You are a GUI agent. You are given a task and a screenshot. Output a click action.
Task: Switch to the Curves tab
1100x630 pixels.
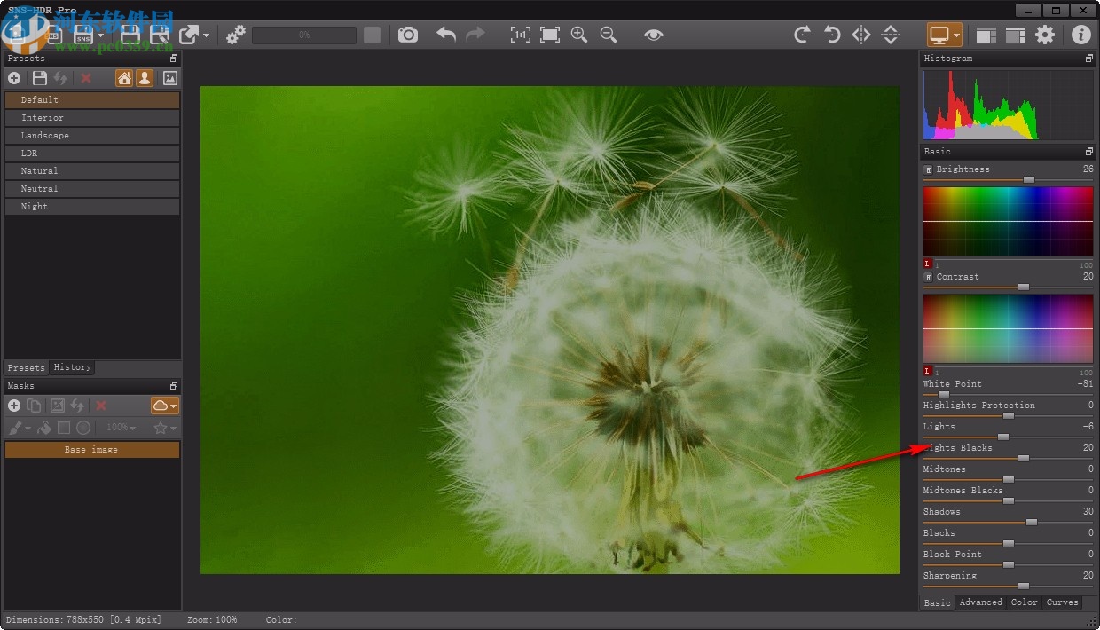pyautogui.click(x=1062, y=602)
